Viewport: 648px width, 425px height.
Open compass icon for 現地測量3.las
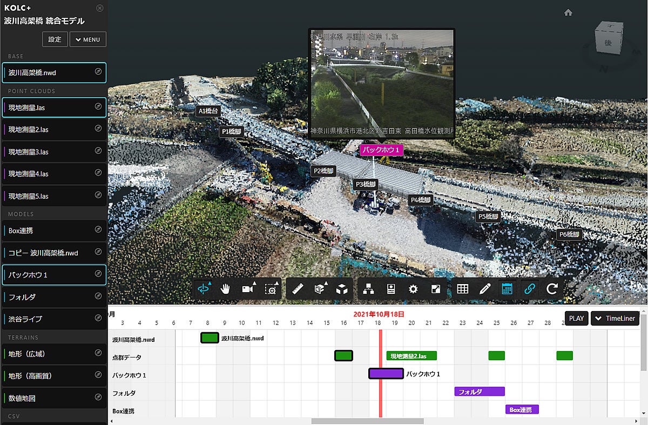(x=98, y=151)
